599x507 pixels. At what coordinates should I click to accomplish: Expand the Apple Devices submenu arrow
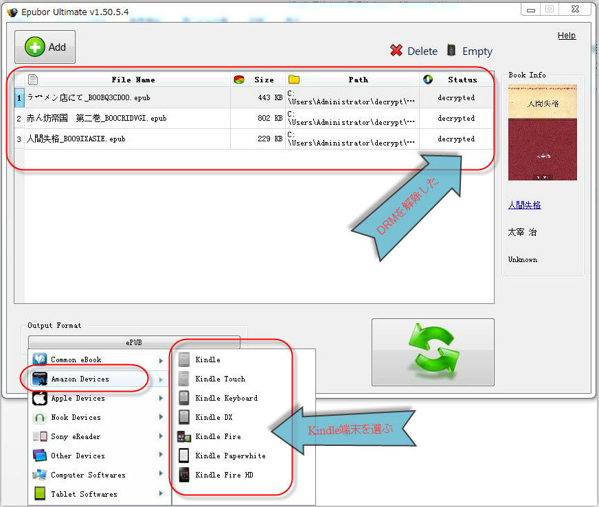click(x=161, y=398)
